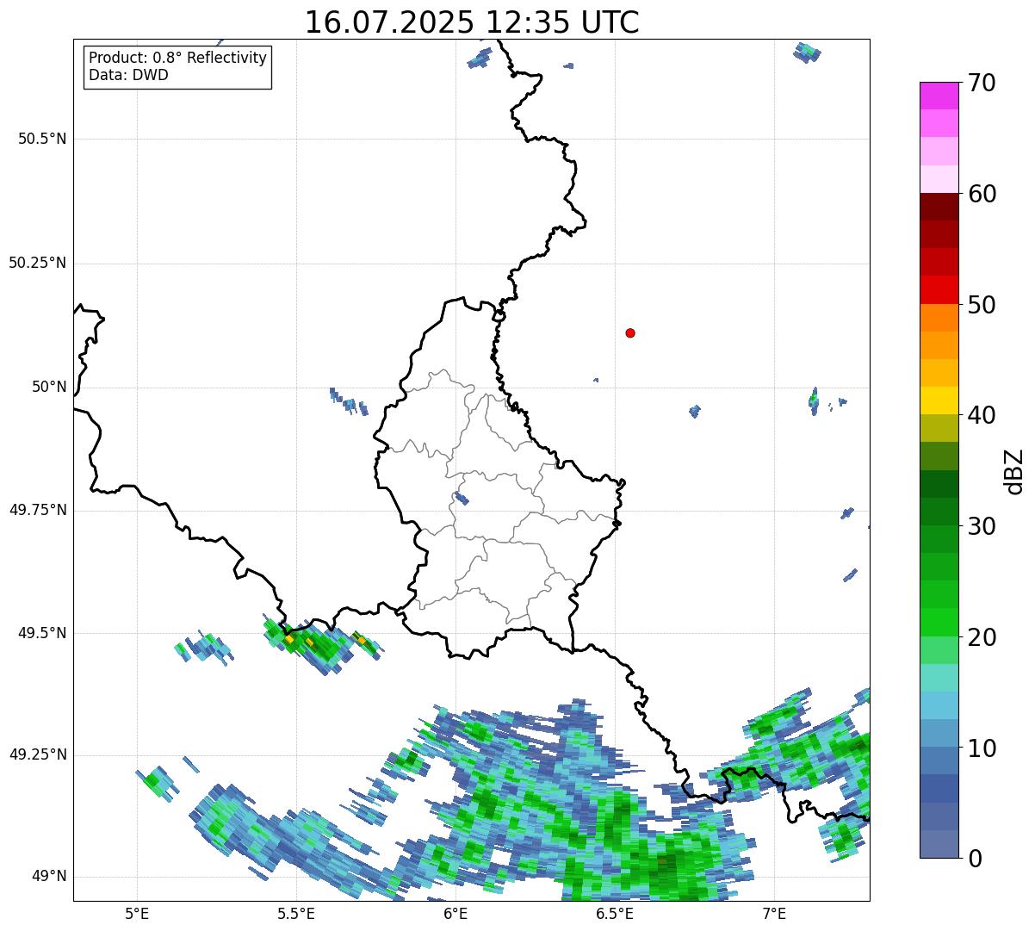Click the Product: 0.8° Reflectivity label
This screenshot has height=931, width=1035.
point(178,58)
